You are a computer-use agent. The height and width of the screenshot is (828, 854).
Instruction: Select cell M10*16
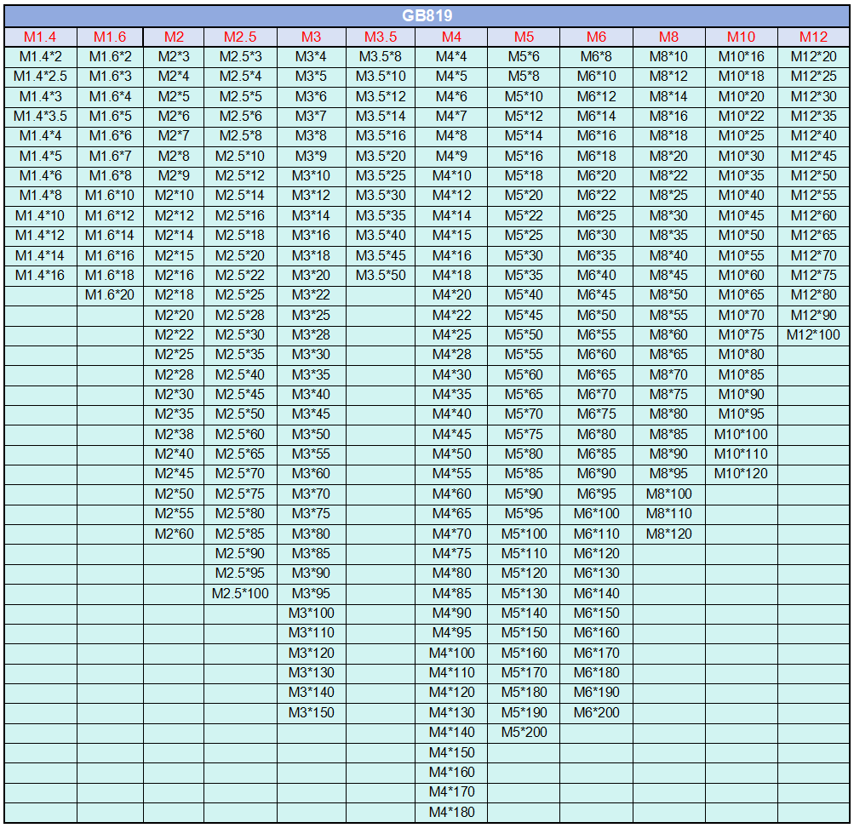tap(742, 57)
